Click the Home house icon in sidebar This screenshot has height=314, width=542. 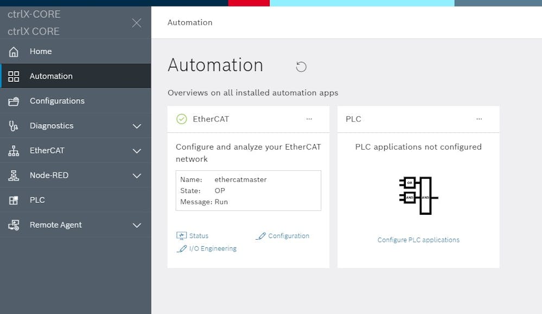(x=14, y=52)
